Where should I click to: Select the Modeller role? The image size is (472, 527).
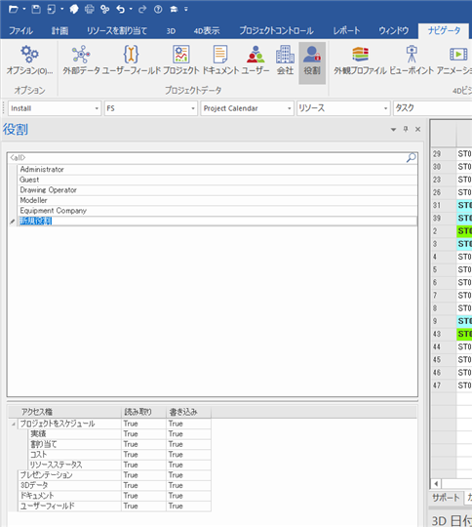click(x=217, y=200)
